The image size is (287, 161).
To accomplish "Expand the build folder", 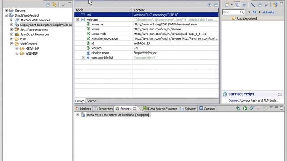I will click(12, 39).
